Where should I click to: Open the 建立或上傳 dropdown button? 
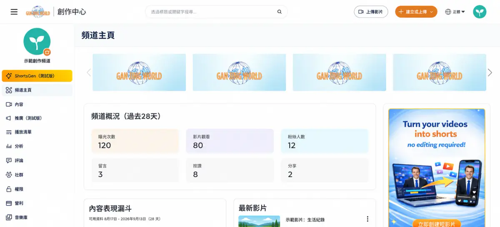pos(416,12)
